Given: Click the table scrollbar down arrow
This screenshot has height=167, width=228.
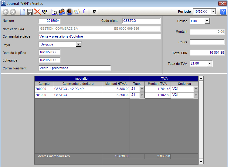Looking at the screenshot, I should (x=201, y=162).
